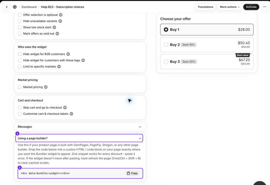Enable Offer selection is optional
Viewport: 270px width, 185px height.
point(20,15)
